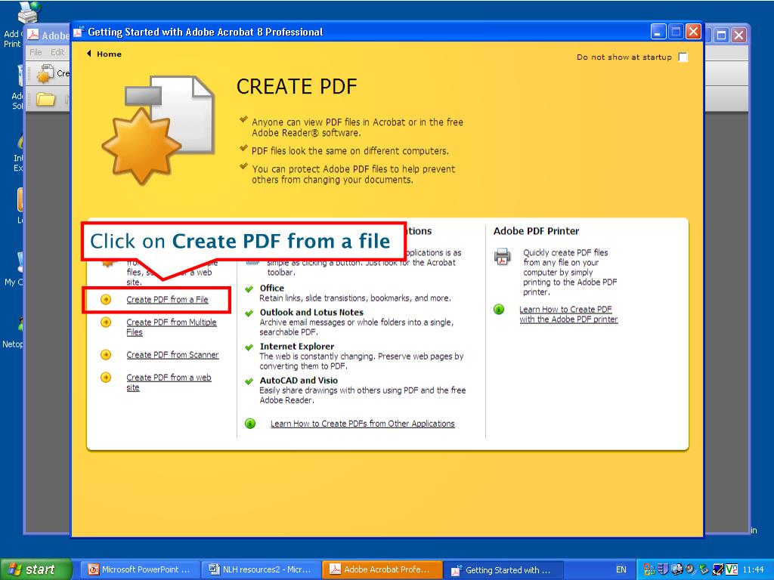
Task: Click Getting Started window title icon
Action: pyautogui.click(x=78, y=32)
